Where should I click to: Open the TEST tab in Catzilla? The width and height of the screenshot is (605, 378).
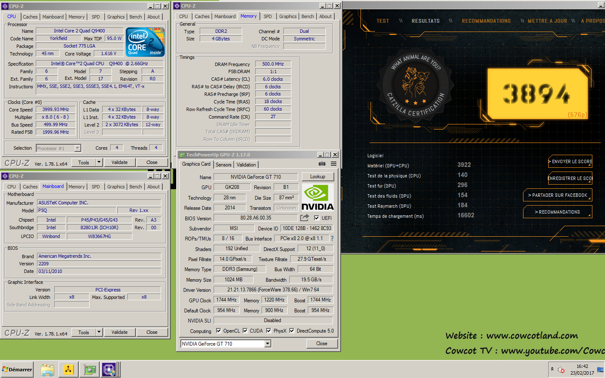[383, 21]
